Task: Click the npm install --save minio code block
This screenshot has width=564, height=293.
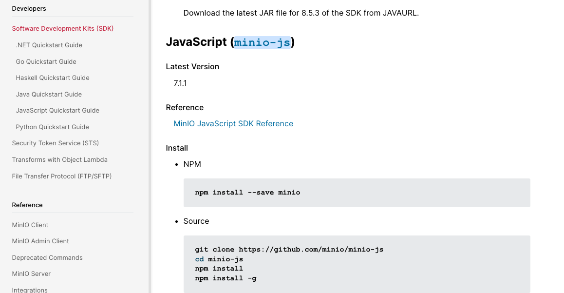Action: point(357,193)
